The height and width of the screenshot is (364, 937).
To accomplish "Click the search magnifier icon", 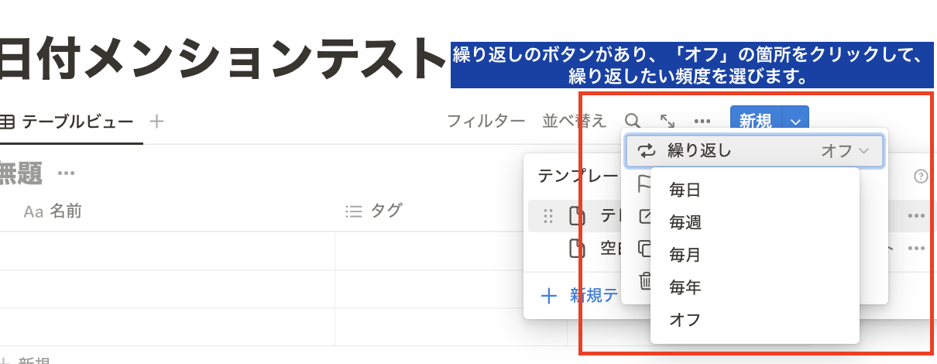I will (x=633, y=121).
